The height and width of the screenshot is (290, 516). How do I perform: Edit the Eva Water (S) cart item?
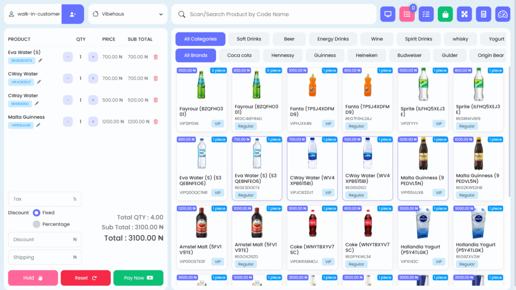tap(39, 60)
